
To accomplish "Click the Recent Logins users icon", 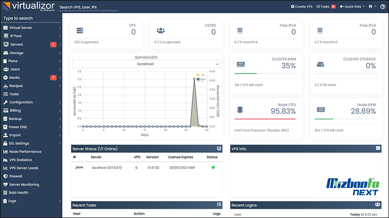I will (x=378, y=205).
